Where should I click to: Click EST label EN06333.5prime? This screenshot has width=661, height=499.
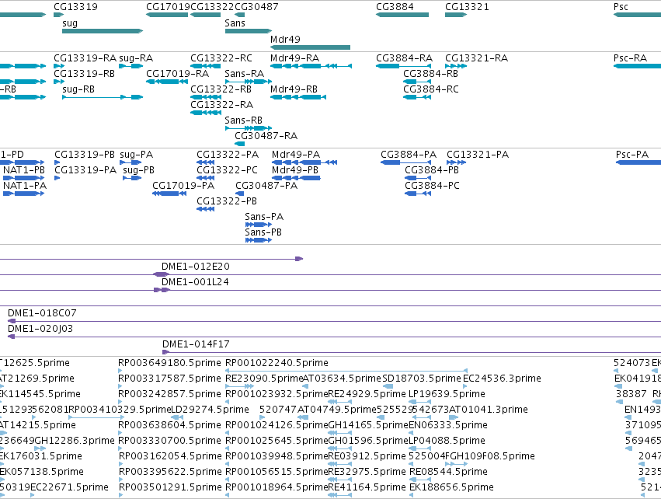point(448,425)
